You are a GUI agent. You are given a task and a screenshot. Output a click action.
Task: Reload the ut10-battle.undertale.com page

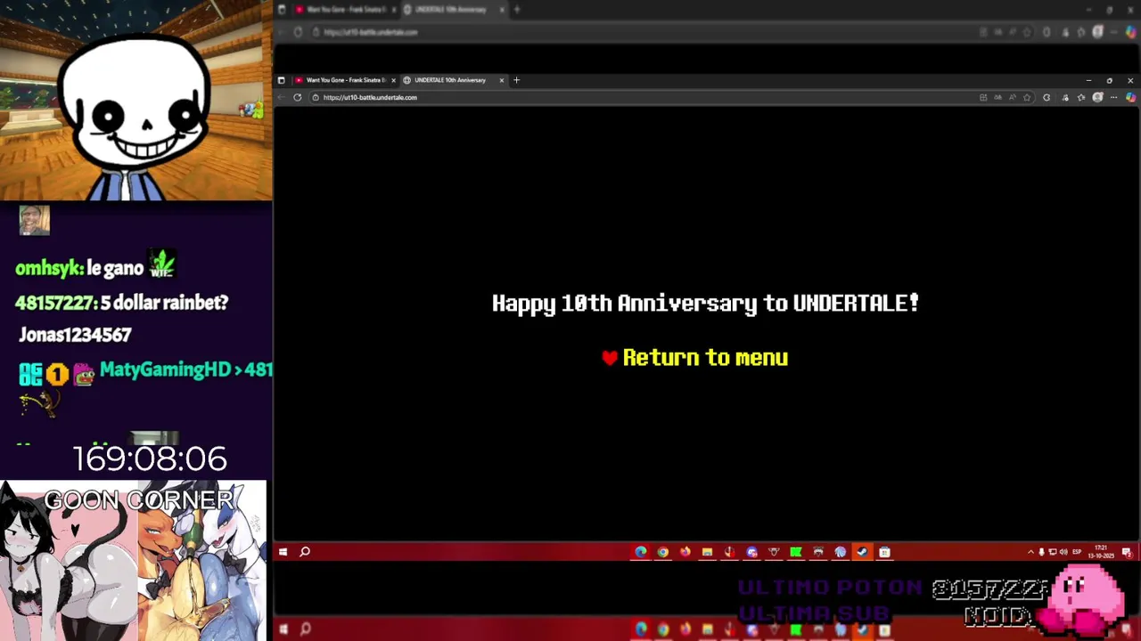tap(298, 97)
